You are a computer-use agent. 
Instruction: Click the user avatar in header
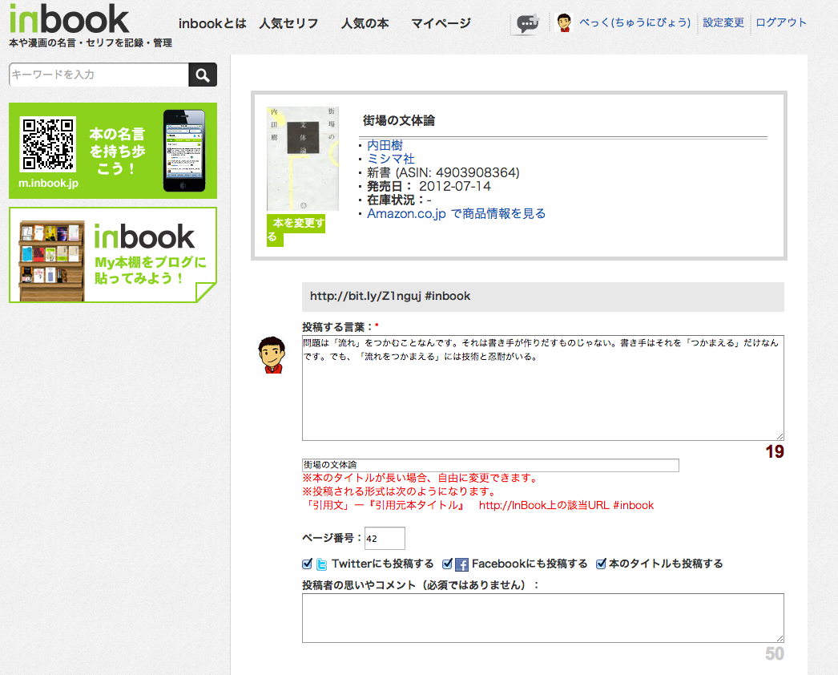point(565,23)
